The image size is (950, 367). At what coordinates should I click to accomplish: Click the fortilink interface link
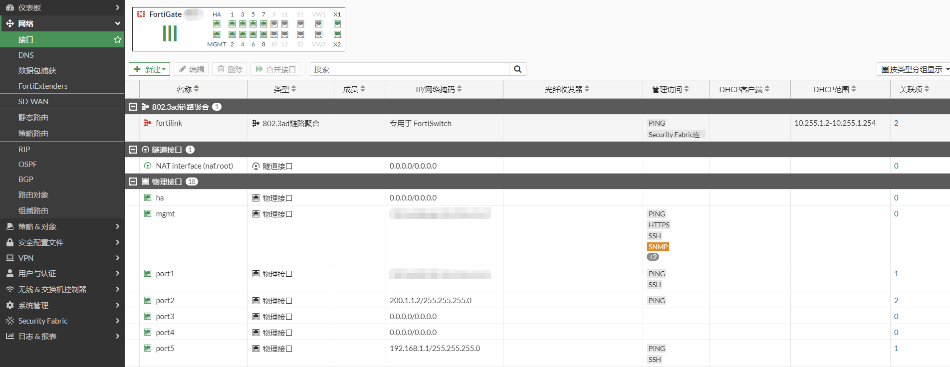click(169, 123)
